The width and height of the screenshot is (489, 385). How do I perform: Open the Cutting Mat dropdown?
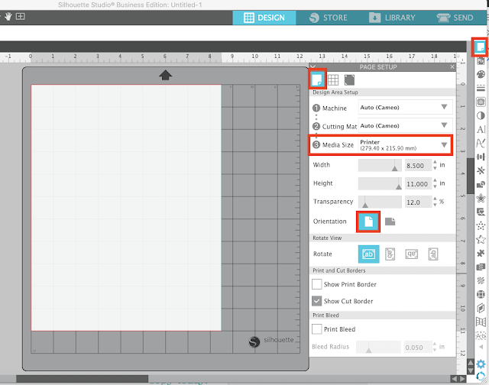[405, 126]
